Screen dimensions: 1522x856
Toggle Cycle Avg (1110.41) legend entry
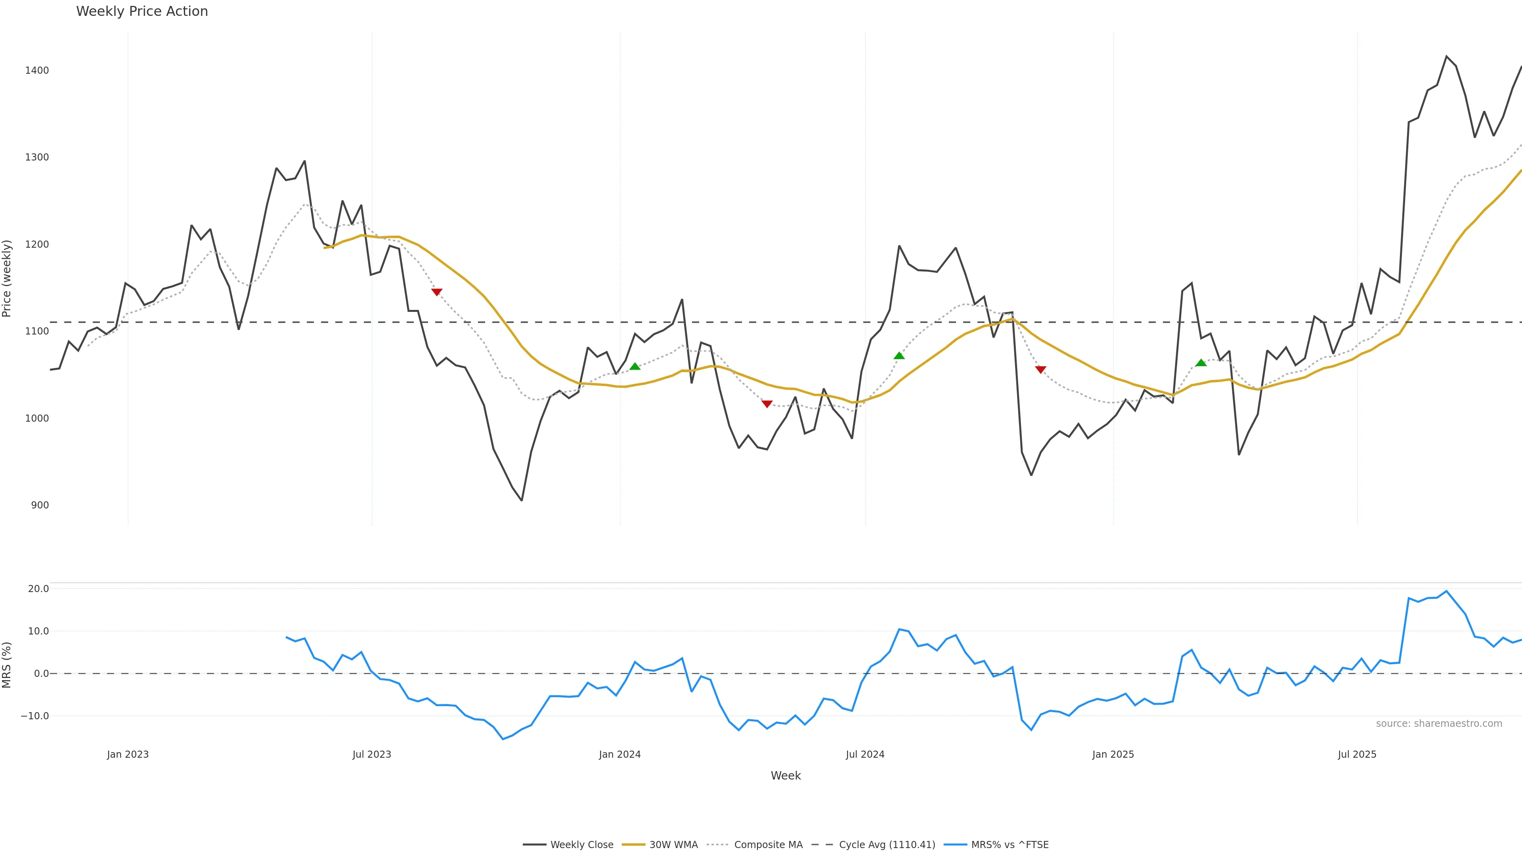(x=886, y=845)
